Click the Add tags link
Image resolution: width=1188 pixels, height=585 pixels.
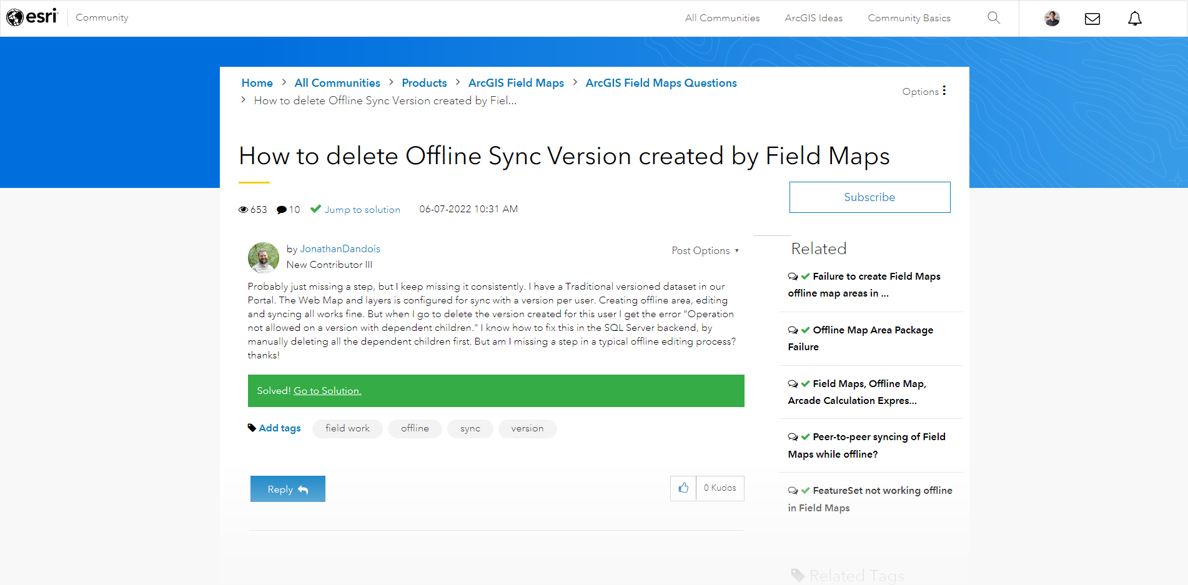[x=280, y=428]
